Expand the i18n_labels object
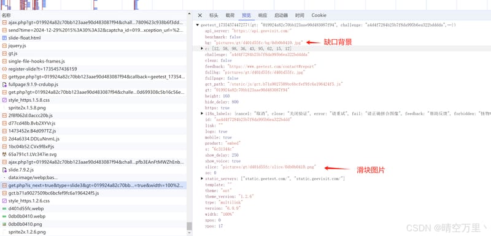 (202, 113)
